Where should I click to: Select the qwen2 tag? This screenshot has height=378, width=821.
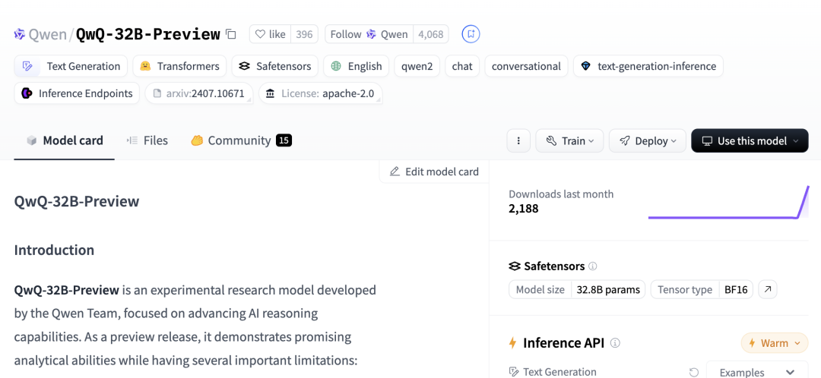click(417, 66)
